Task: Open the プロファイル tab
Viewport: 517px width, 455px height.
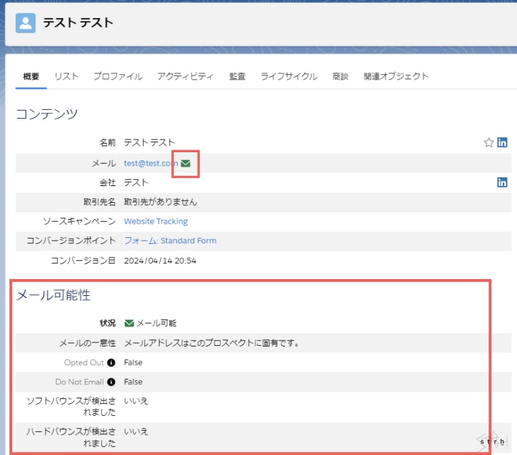Action: point(117,77)
